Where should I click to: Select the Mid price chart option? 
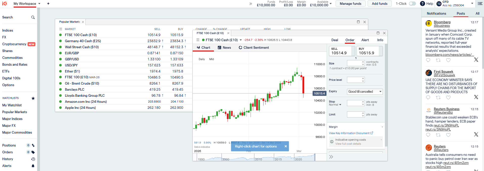[212, 59]
